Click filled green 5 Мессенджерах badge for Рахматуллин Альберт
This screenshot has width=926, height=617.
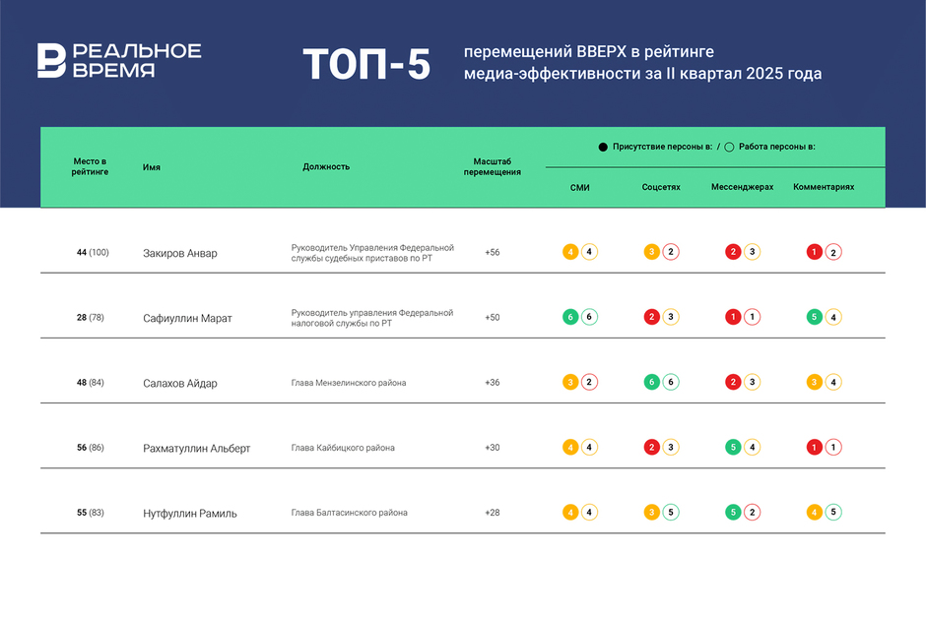733,447
